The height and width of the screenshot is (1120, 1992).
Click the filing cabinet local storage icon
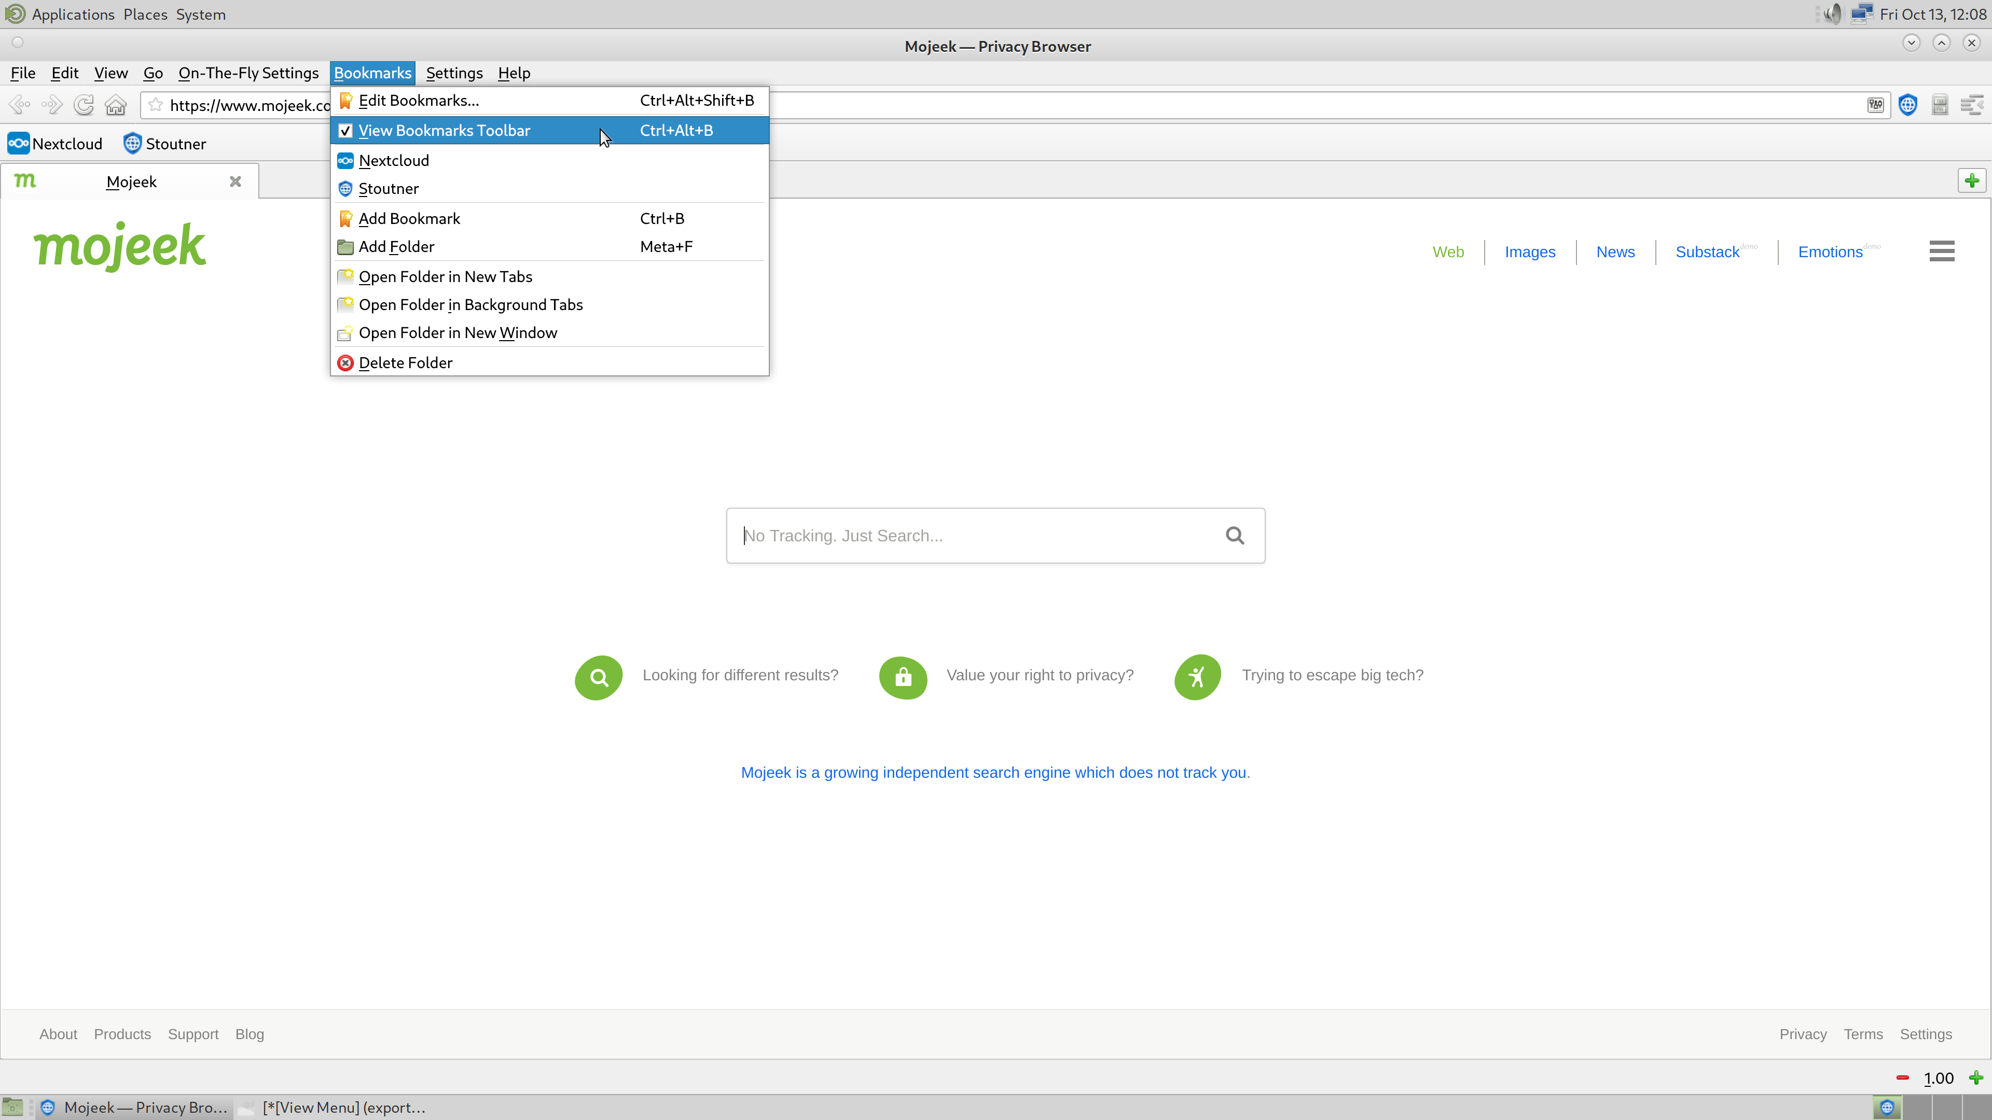point(1940,105)
